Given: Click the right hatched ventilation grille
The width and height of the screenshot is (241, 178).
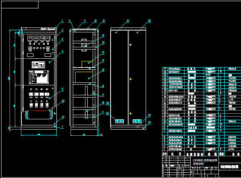Looking at the screenshot, I should (x=137, y=121).
